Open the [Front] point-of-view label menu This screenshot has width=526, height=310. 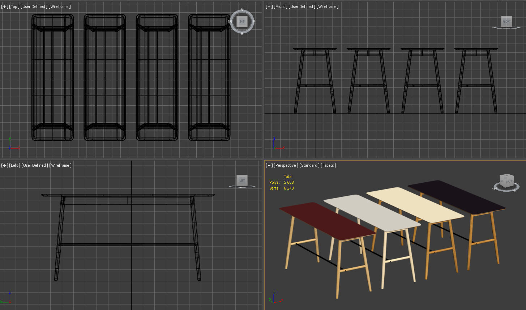[281, 7]
